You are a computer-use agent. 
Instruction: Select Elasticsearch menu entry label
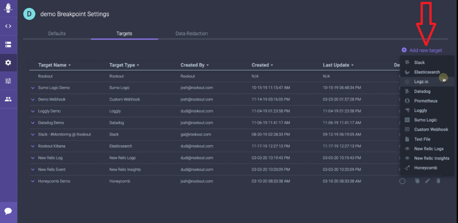[427, 72]
